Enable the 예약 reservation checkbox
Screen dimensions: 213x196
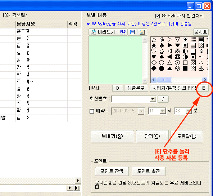(x=92, y=111)
